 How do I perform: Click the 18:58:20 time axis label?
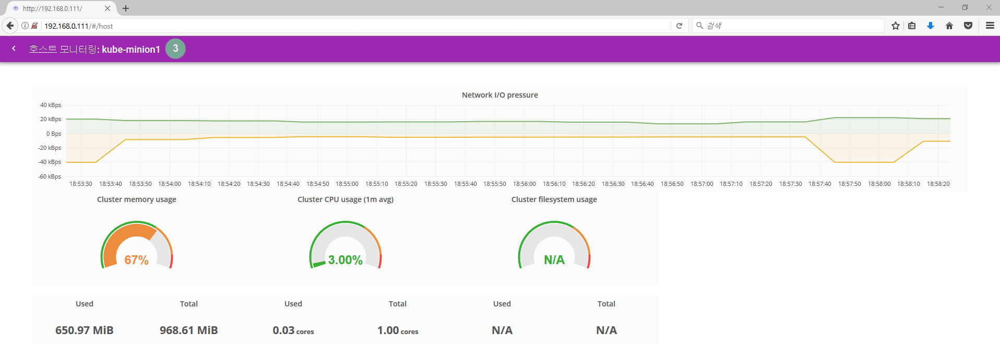[x=938, y=184]
